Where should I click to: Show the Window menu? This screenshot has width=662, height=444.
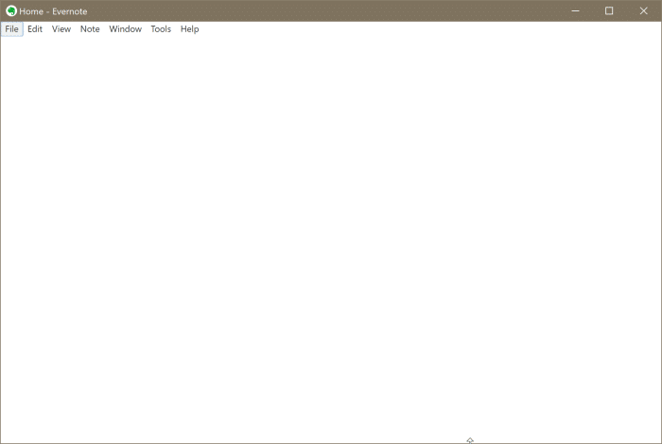click(125, 29)
